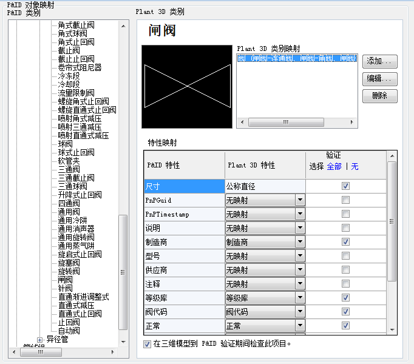Select 尺寸 property cell
The width and height of the screenshot is (414, 364).
coord(185,186)
